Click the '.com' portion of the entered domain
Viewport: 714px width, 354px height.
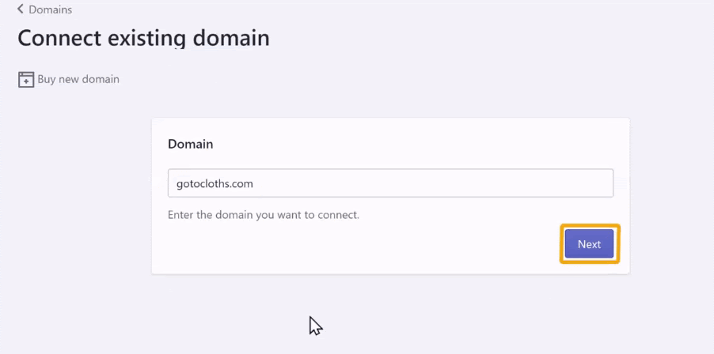point(240,184)
